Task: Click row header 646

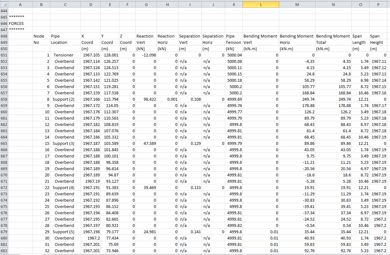Action: click(x=4, y=23)
